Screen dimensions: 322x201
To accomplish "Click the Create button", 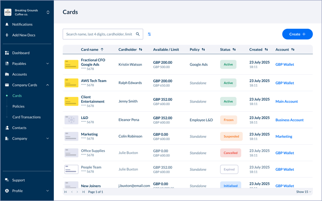I will pyautogui.click(x=297, y=34).
